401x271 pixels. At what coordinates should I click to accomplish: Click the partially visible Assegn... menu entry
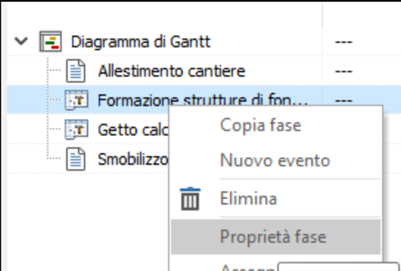(x=247, y=267)
